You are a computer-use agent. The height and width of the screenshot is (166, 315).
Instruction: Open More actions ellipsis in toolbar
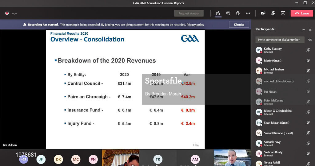pyautogui.click(x=248, y=13)
